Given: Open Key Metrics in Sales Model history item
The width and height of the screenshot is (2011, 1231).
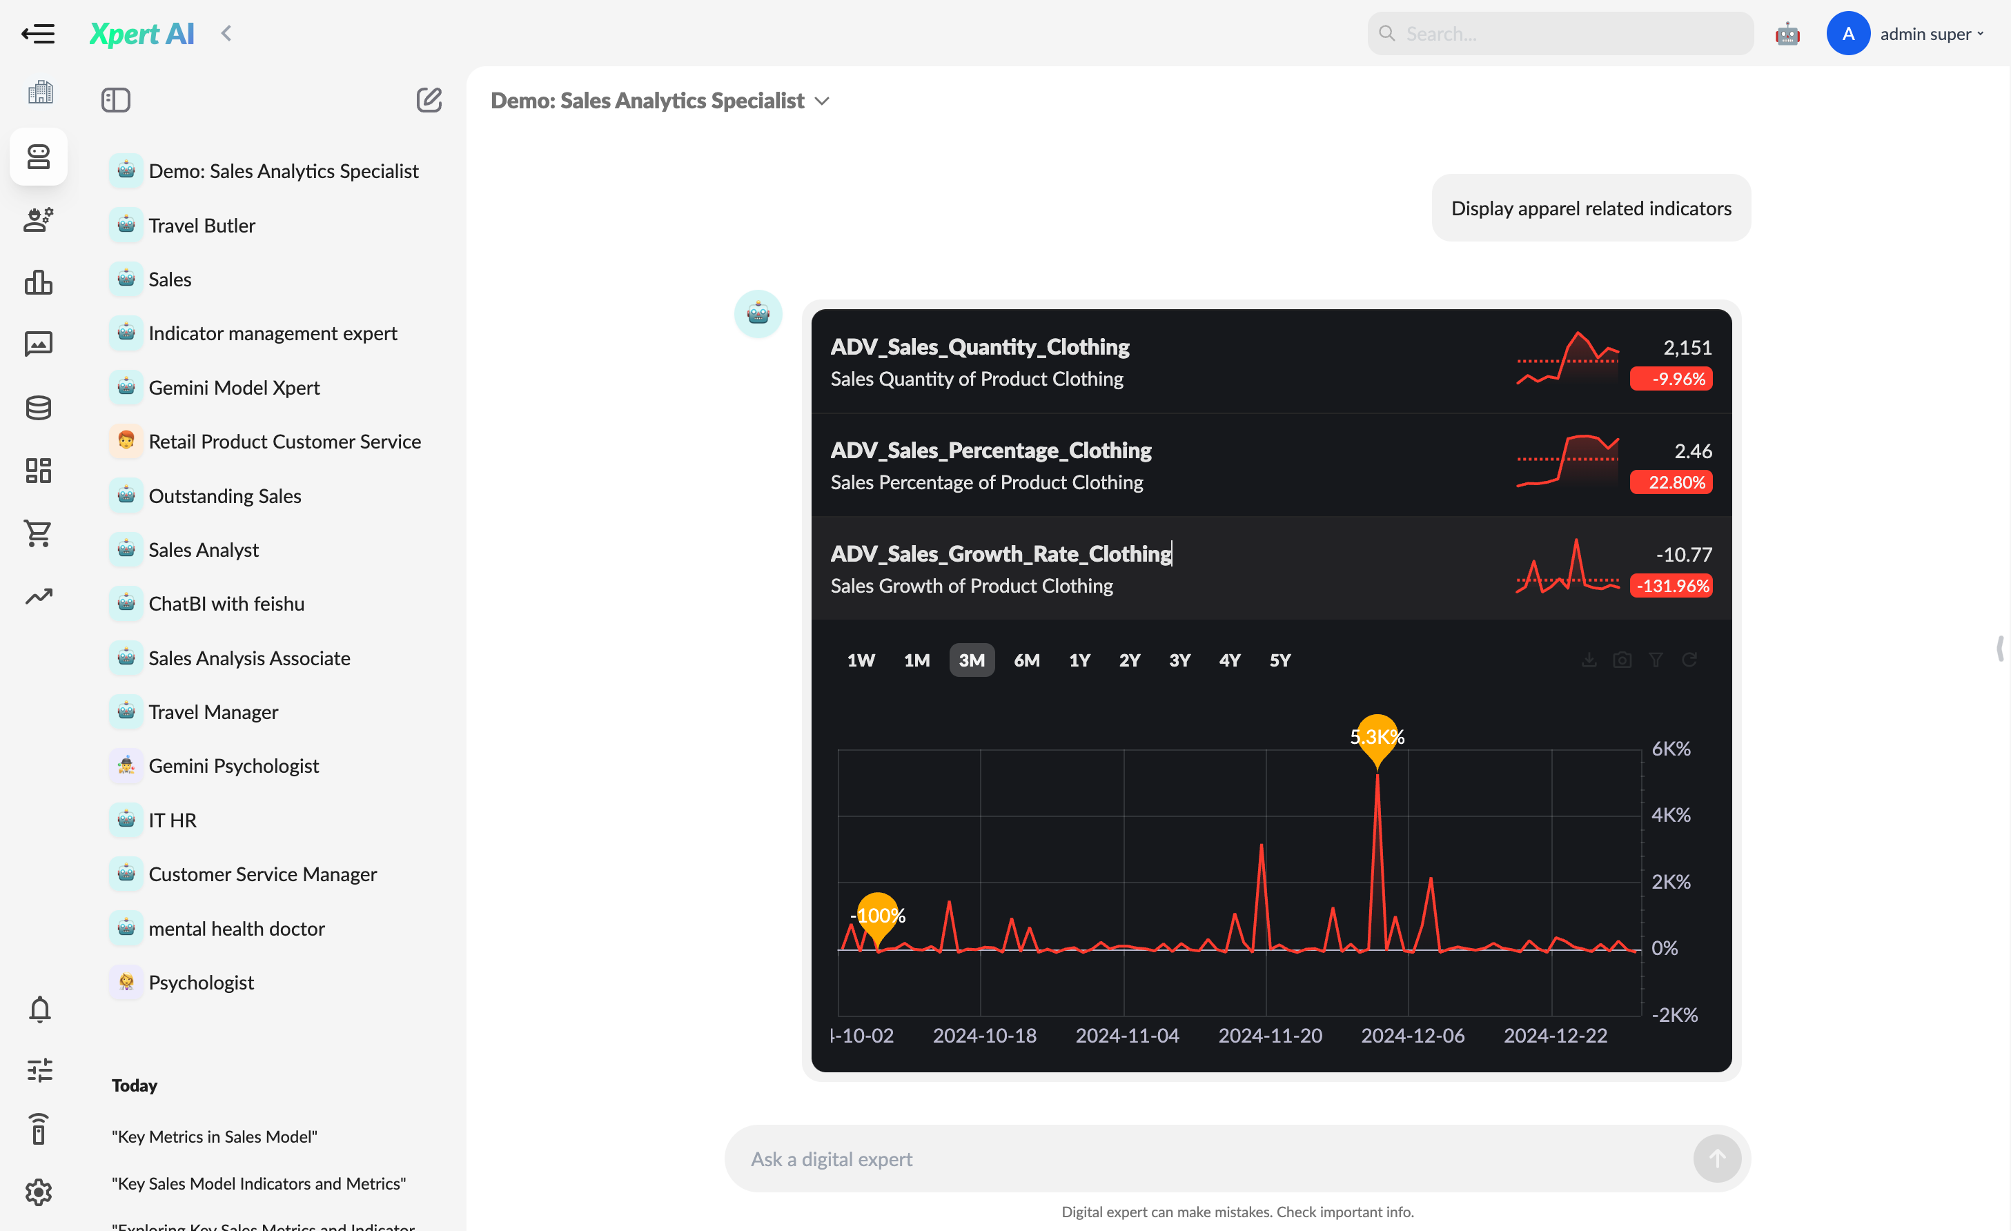Looking at the screenshot, I should [215, 1136].
